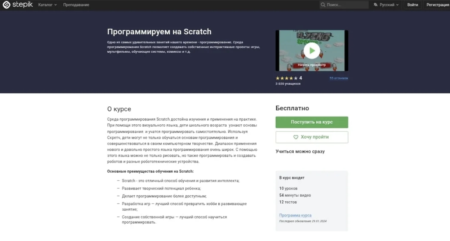Open the Программа курса link
450x241 pixels.
coord(295,215)
